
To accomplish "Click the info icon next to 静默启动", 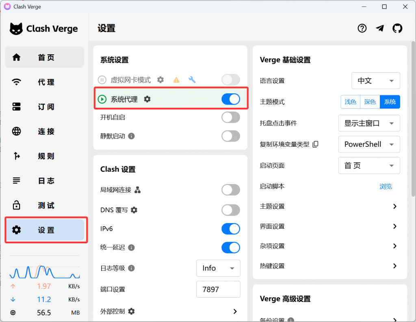I will click(x=131, y=136).
